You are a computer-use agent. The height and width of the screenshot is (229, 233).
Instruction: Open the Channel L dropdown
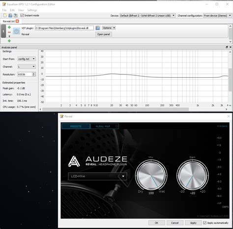coord(27,66)
